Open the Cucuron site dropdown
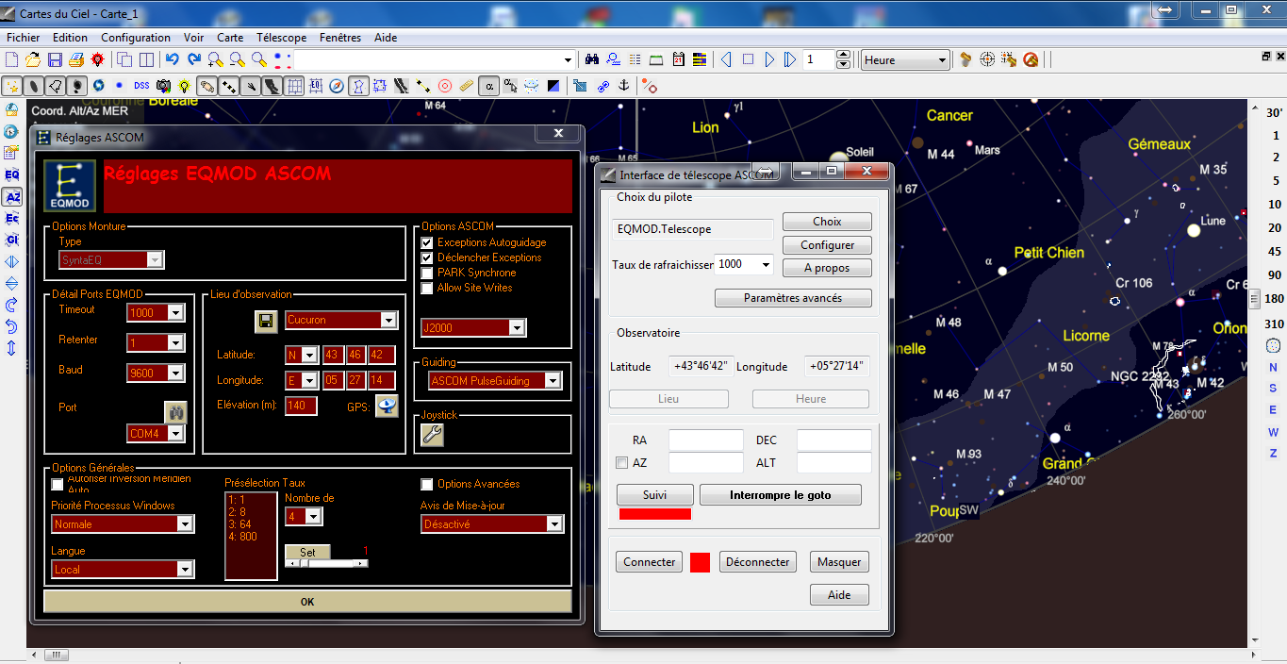This screenshot has width=1287, height=664. tap(388, 321)
